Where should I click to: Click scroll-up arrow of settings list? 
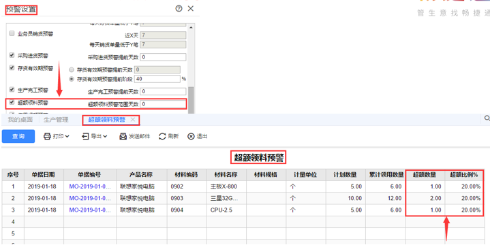pos(191,28)
